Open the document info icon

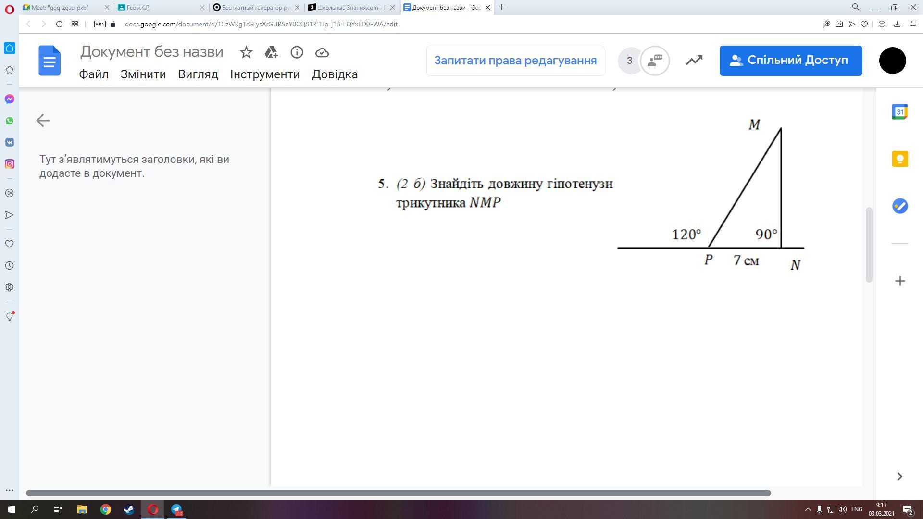(297, 52)
